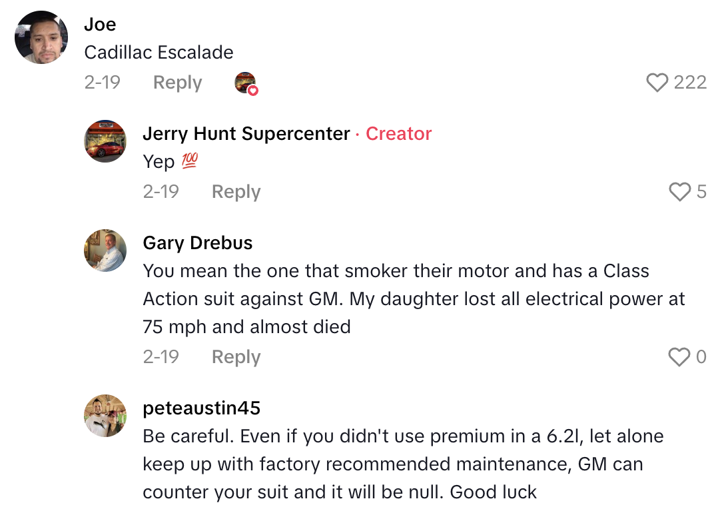Click the 100 emoji in Yep reply
This screenshot has height=509, width=718.
pyautogui.click(x=188, y=161)
